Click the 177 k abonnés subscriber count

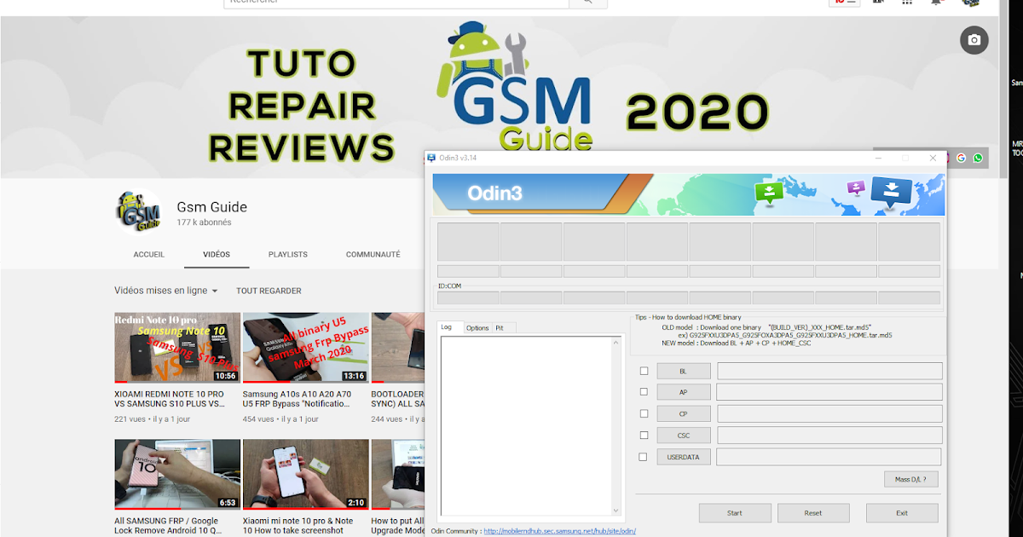tap(204, 223)
